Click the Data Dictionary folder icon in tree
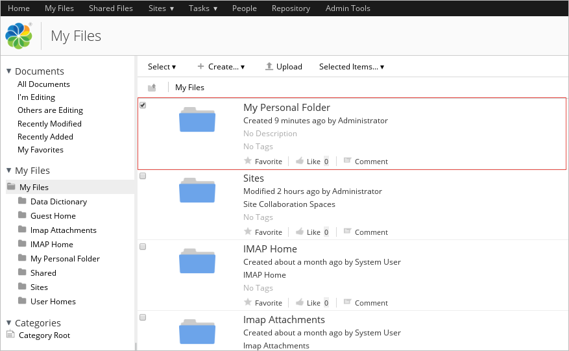The width and height of the screenshot is (569, 351). click(23, 202)
